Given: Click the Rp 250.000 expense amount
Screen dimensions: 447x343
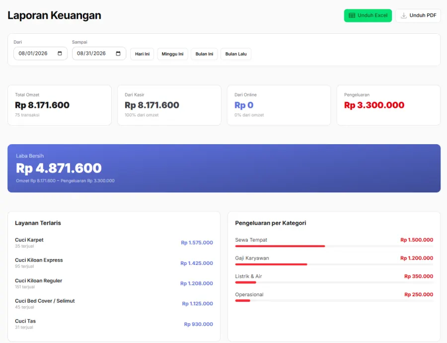Looking at the screenshot, I should 419,294.
